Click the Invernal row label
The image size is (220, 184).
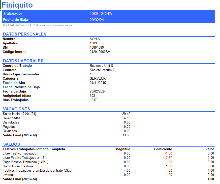[x=8, y=175]
